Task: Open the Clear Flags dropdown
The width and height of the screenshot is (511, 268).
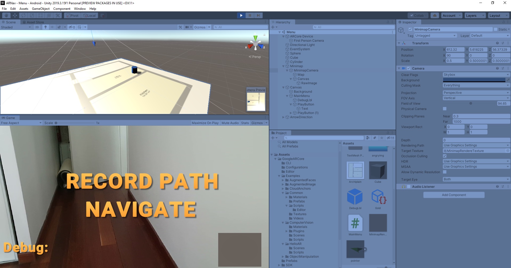Action: coord(476,75)
